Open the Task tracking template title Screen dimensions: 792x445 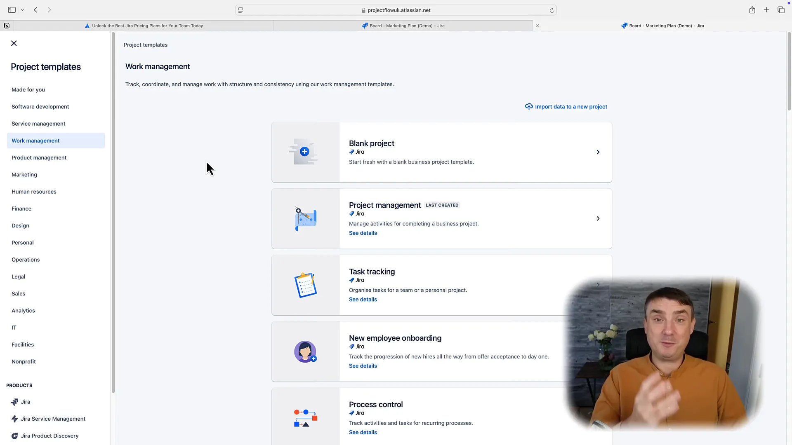pos(372,272)
